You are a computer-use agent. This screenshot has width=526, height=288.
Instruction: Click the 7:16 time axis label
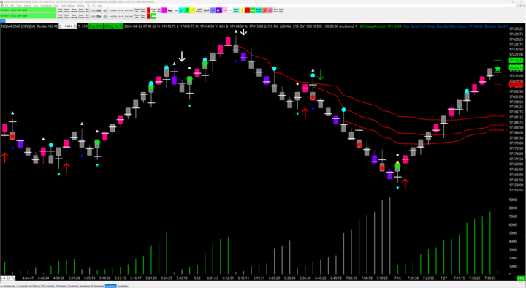[397, 278]
